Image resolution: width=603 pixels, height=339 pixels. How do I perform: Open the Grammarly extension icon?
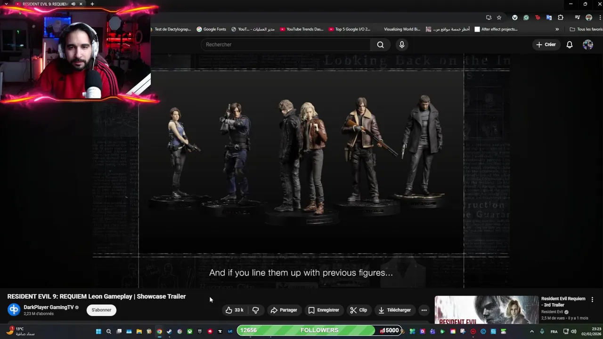(x=526, y=17)
